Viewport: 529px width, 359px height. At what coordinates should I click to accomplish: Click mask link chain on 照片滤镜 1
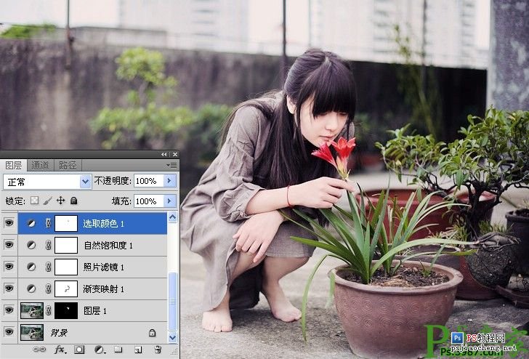[x=48, y=267]
